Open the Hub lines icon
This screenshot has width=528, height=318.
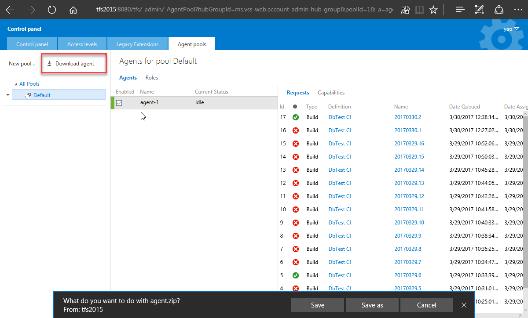point(460,10)
